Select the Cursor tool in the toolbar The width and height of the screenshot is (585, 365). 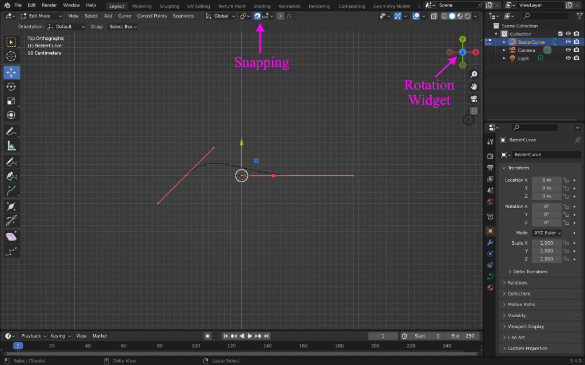pos(11,56)
